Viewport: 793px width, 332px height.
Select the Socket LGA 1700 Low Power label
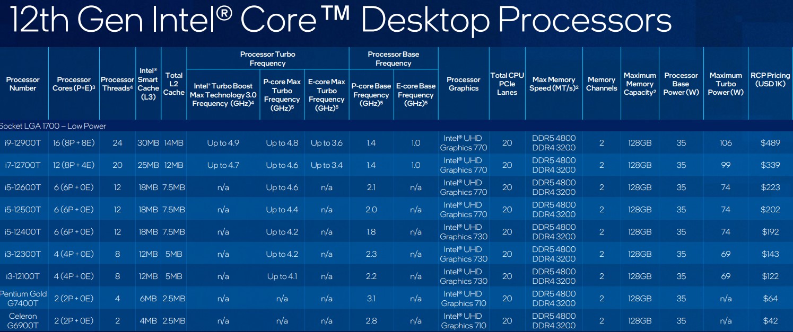[x=53, y=126]
